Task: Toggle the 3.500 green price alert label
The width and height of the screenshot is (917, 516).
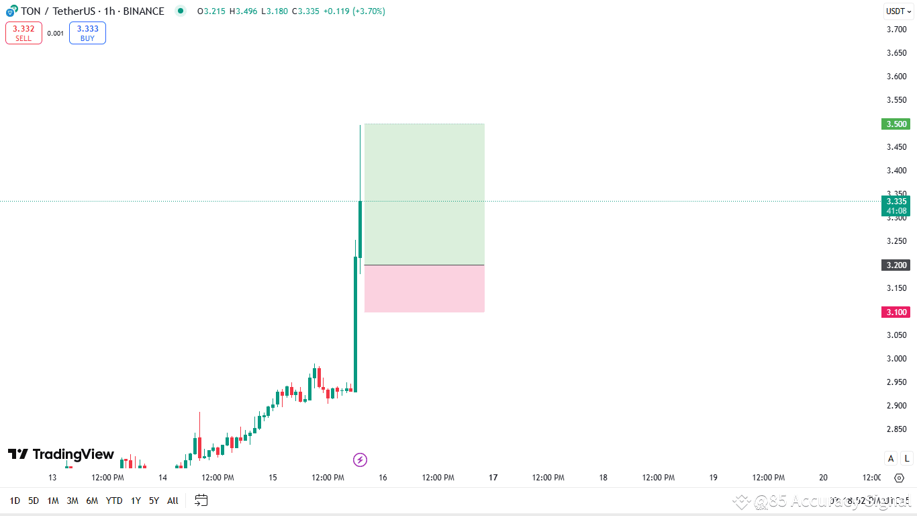Action: point(896,124)
